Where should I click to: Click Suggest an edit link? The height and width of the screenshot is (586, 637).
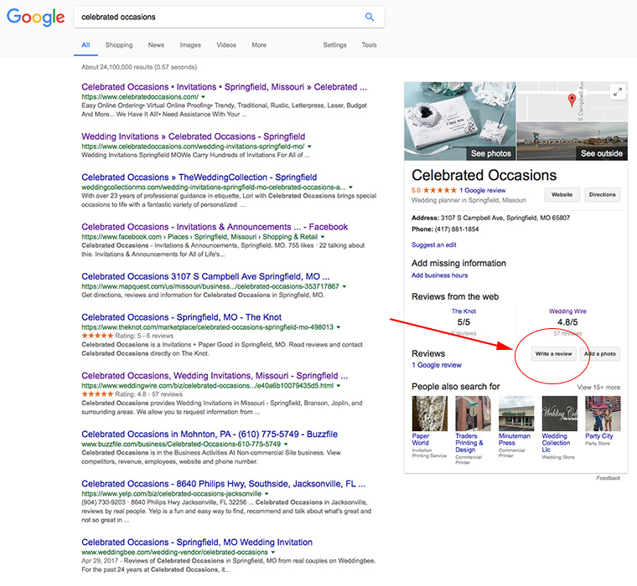tap(433, 245)
